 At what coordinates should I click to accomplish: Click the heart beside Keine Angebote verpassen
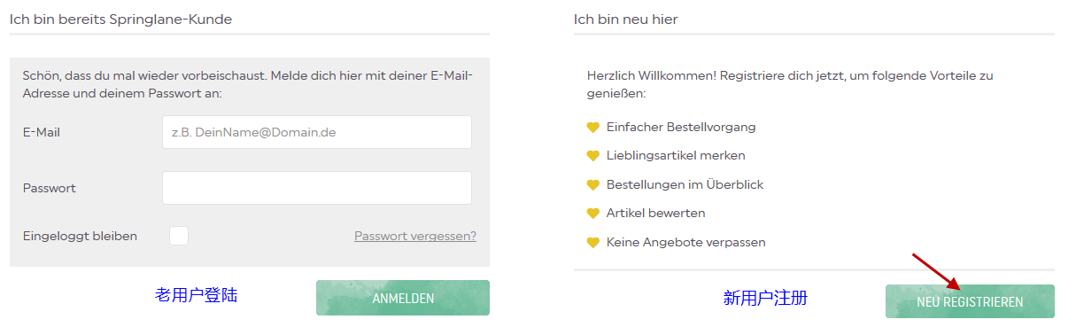pos(593,242)
